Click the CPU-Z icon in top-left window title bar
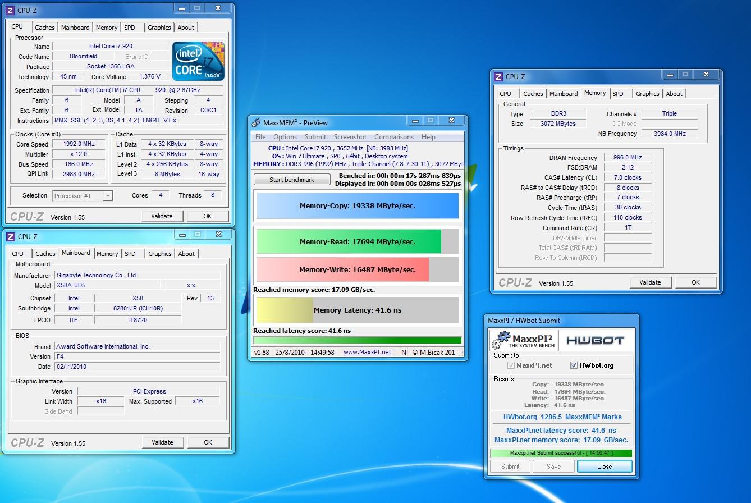The image size is (751, 503). coord(10,10)
